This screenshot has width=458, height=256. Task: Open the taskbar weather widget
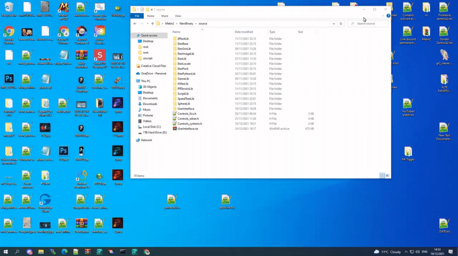click(387, 251)
